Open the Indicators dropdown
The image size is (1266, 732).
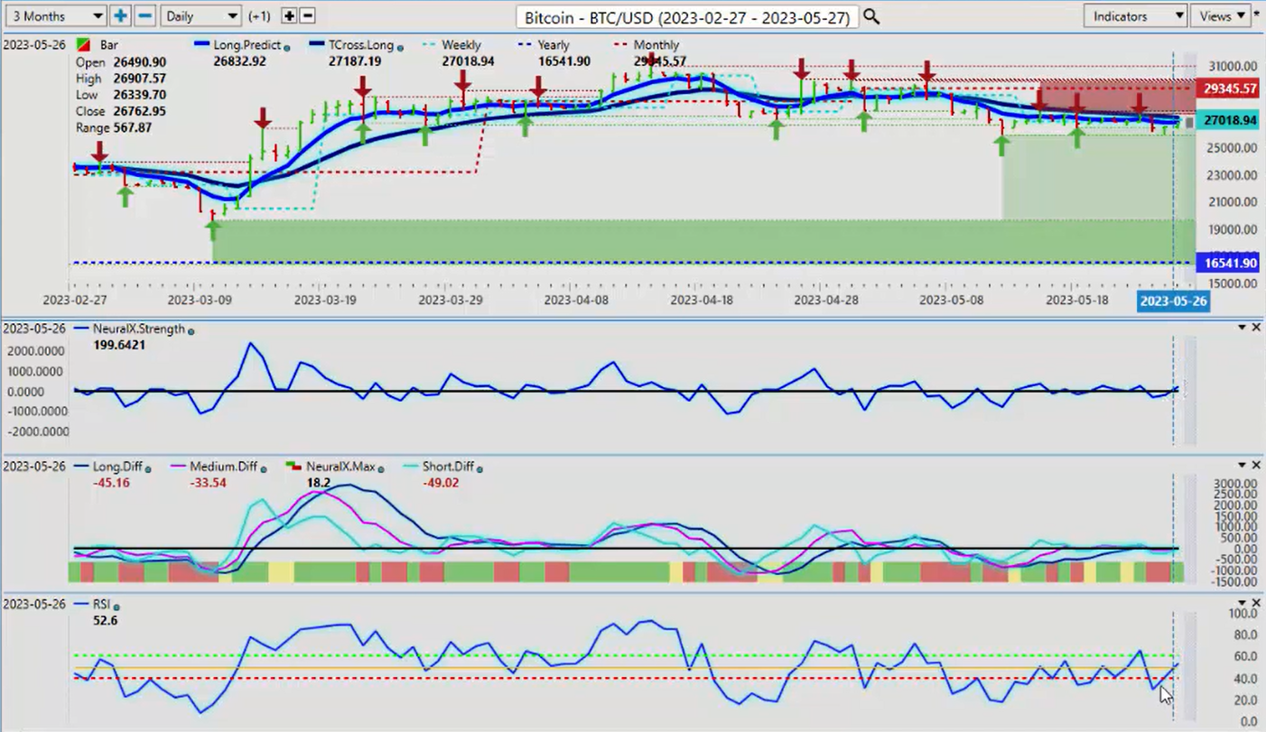[x=1135, y=16]
